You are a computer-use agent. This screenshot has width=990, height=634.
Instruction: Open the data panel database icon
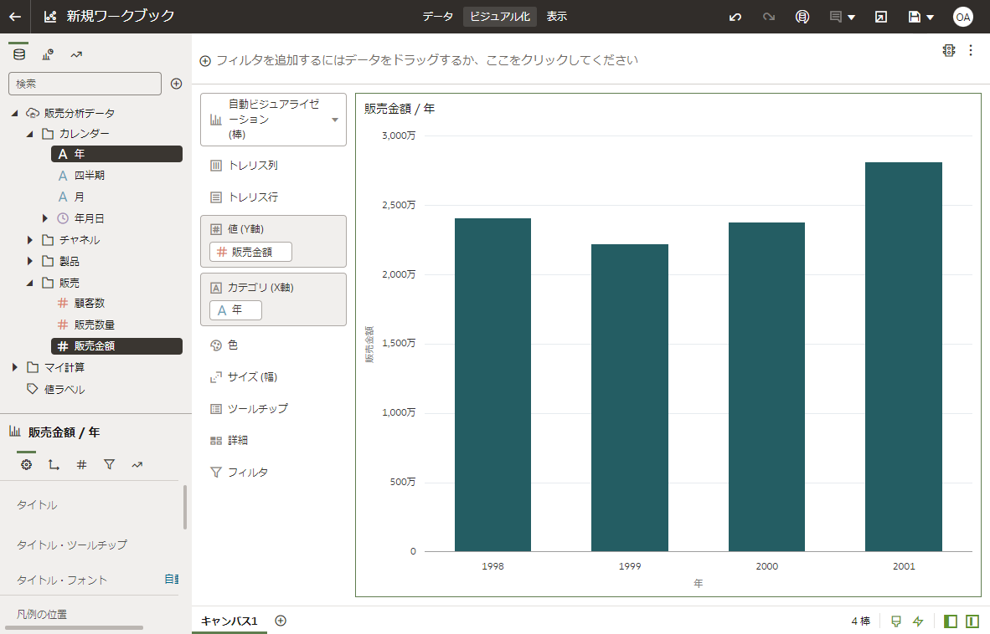[x=19, y=54]
